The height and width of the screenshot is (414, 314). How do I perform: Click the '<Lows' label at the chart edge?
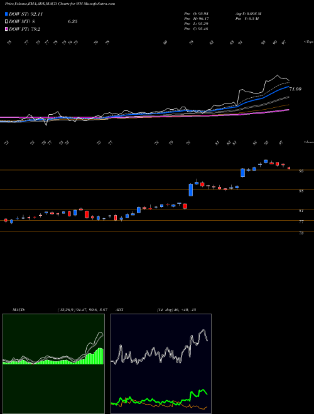coord(308,142)
